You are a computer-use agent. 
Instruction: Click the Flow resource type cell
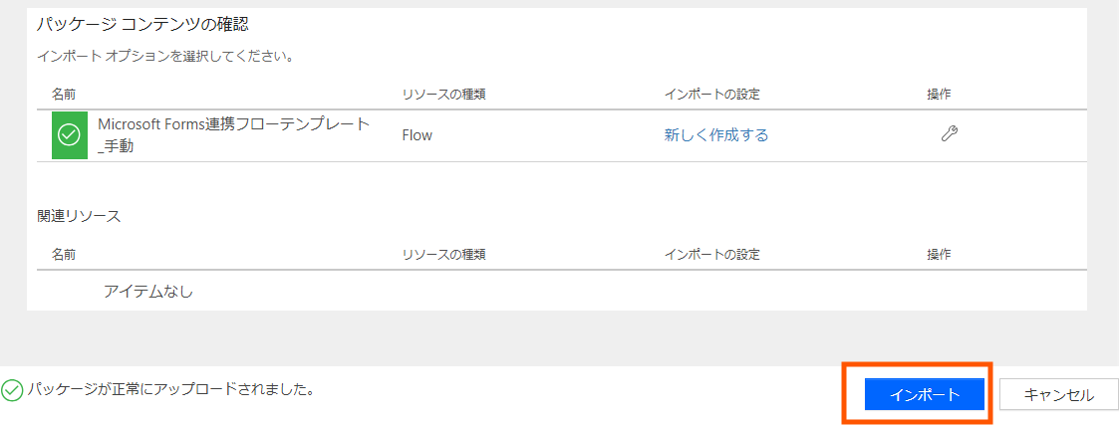click(418, 134)
